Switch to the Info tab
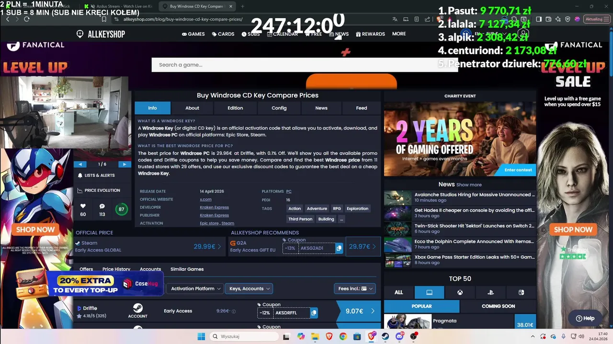The width and height of the screenshot is (613, 344). tap(152, 108)
